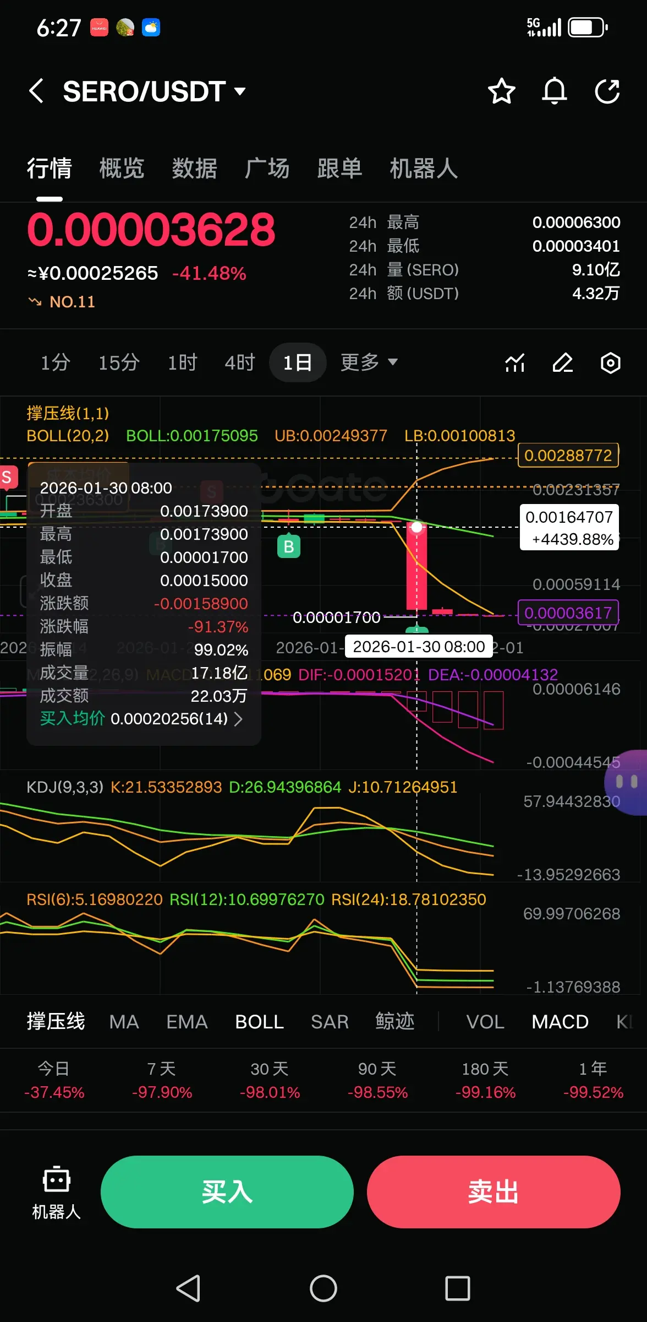Tap the RSI(6):5.16980220 label
The image size is (647, 1322).
point(95,899)
